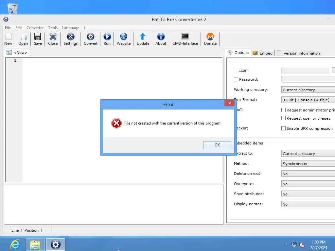Open the Language menu

point(71,28)
